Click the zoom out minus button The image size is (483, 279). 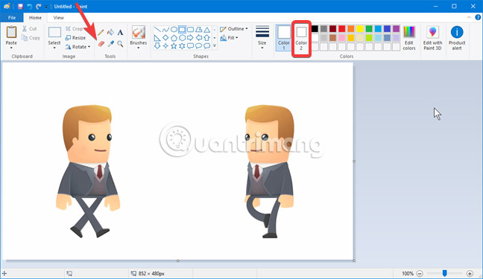point(420,273)
